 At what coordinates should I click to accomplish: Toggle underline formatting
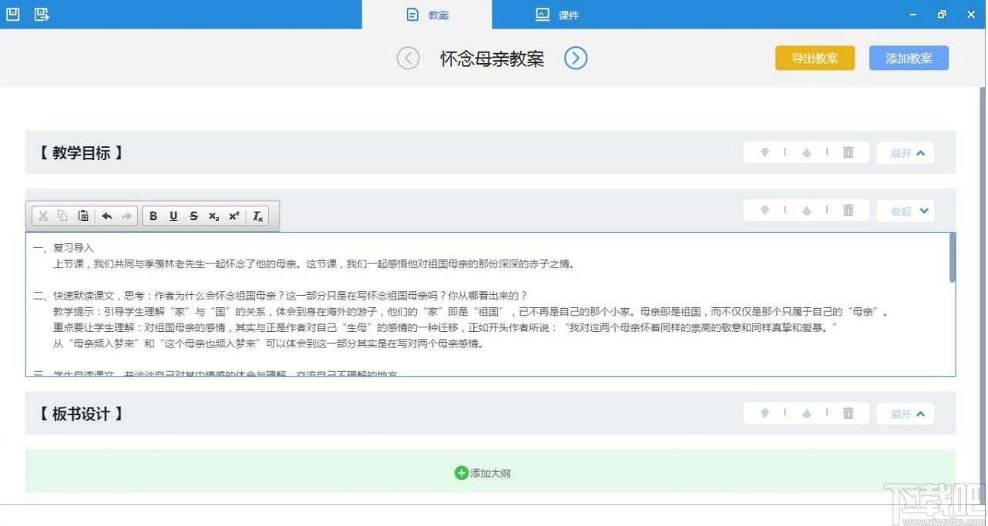tap(173, 216)
